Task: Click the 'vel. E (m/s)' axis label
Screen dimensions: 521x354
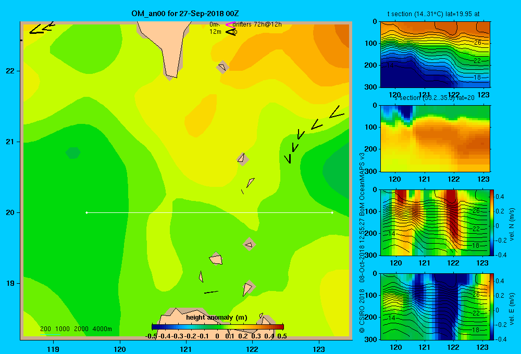Action: [512, 309]
